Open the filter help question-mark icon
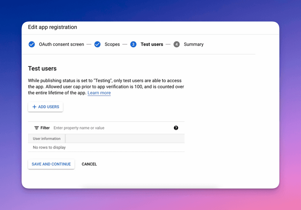 (x=176, y=128)
